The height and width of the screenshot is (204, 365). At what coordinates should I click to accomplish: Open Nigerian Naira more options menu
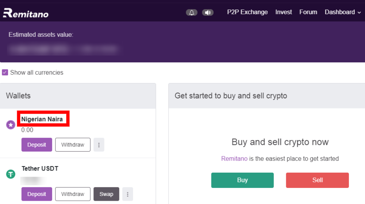[99, 145]
